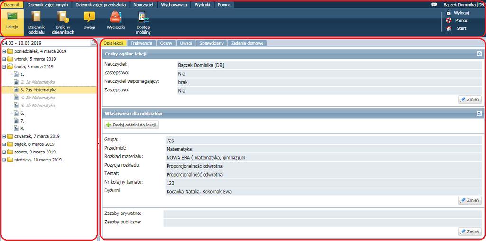Click the Nauczyciel wspomagający value brak
Screen dimensions: 486x241
point(183,82)
